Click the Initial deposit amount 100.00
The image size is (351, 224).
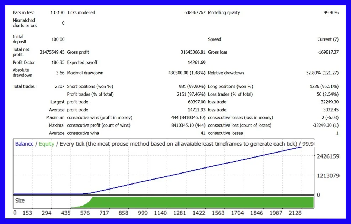[58, 39]
